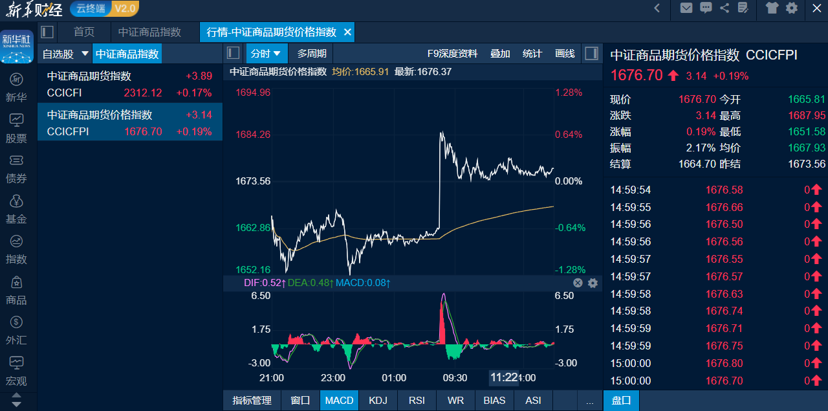This screenshot has width=828, height=411.
Task: Open the chat message bubble icon
Action: tap(706, 8)
